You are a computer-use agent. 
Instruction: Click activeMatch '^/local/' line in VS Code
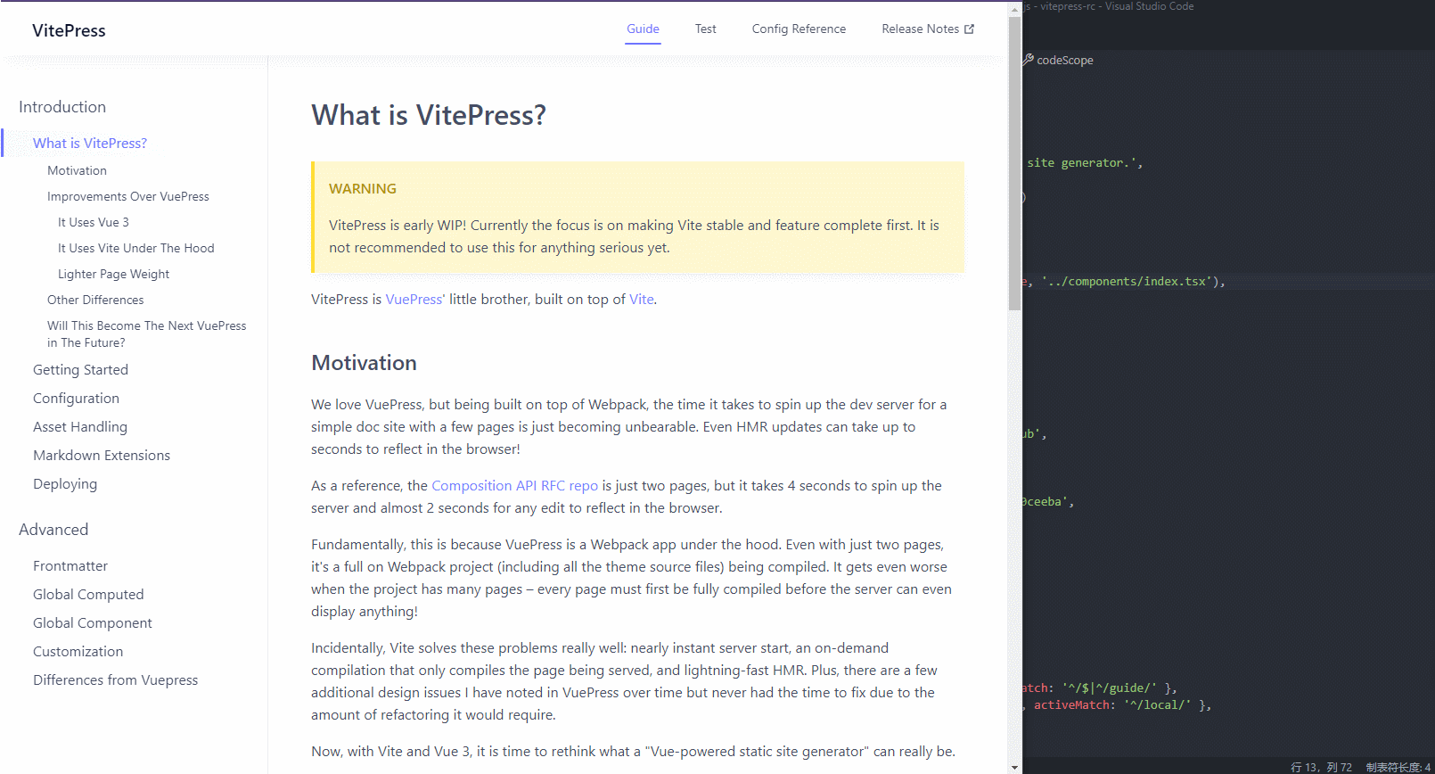coord(1117,704)
